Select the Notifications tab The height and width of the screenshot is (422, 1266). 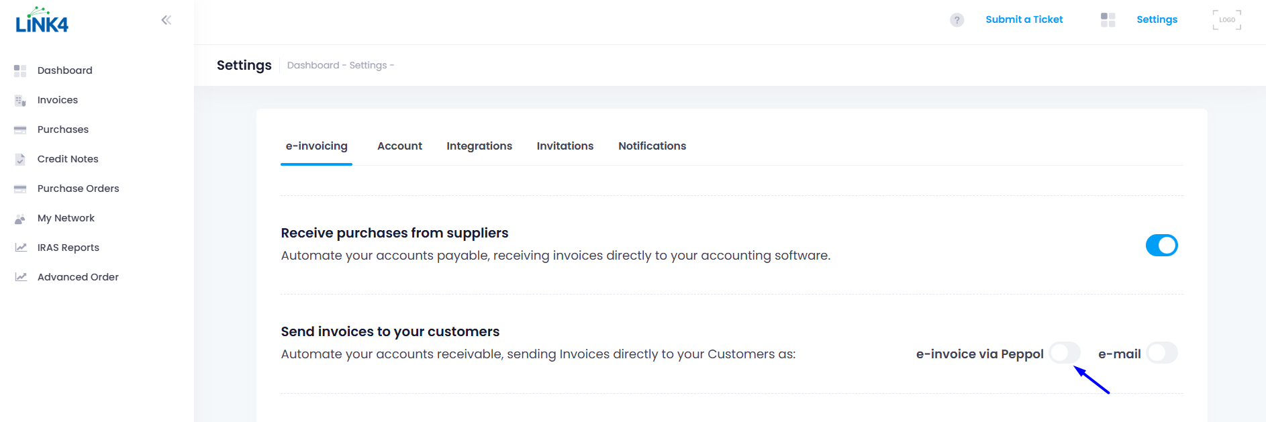pyautogui.click(x=652, y=146)
